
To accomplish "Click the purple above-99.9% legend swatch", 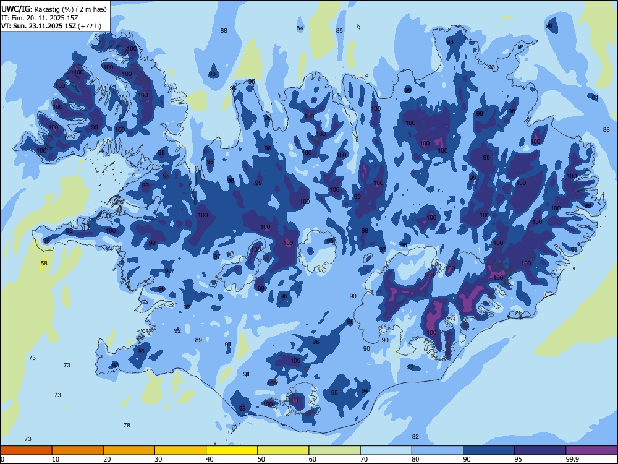I will [591, 450].
